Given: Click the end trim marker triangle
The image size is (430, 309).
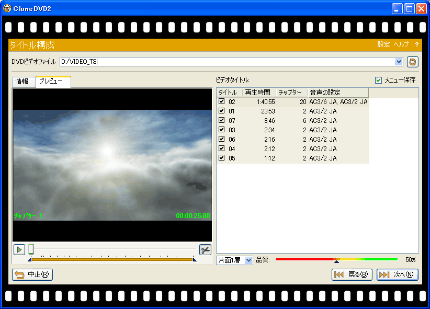Looking at the screenshot, I should tap(195, 259).
